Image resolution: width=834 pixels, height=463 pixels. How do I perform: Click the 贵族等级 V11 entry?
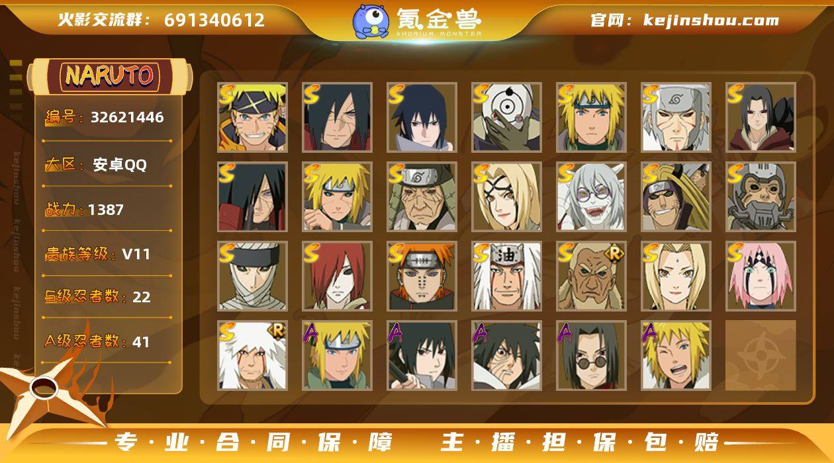[97, 254]
